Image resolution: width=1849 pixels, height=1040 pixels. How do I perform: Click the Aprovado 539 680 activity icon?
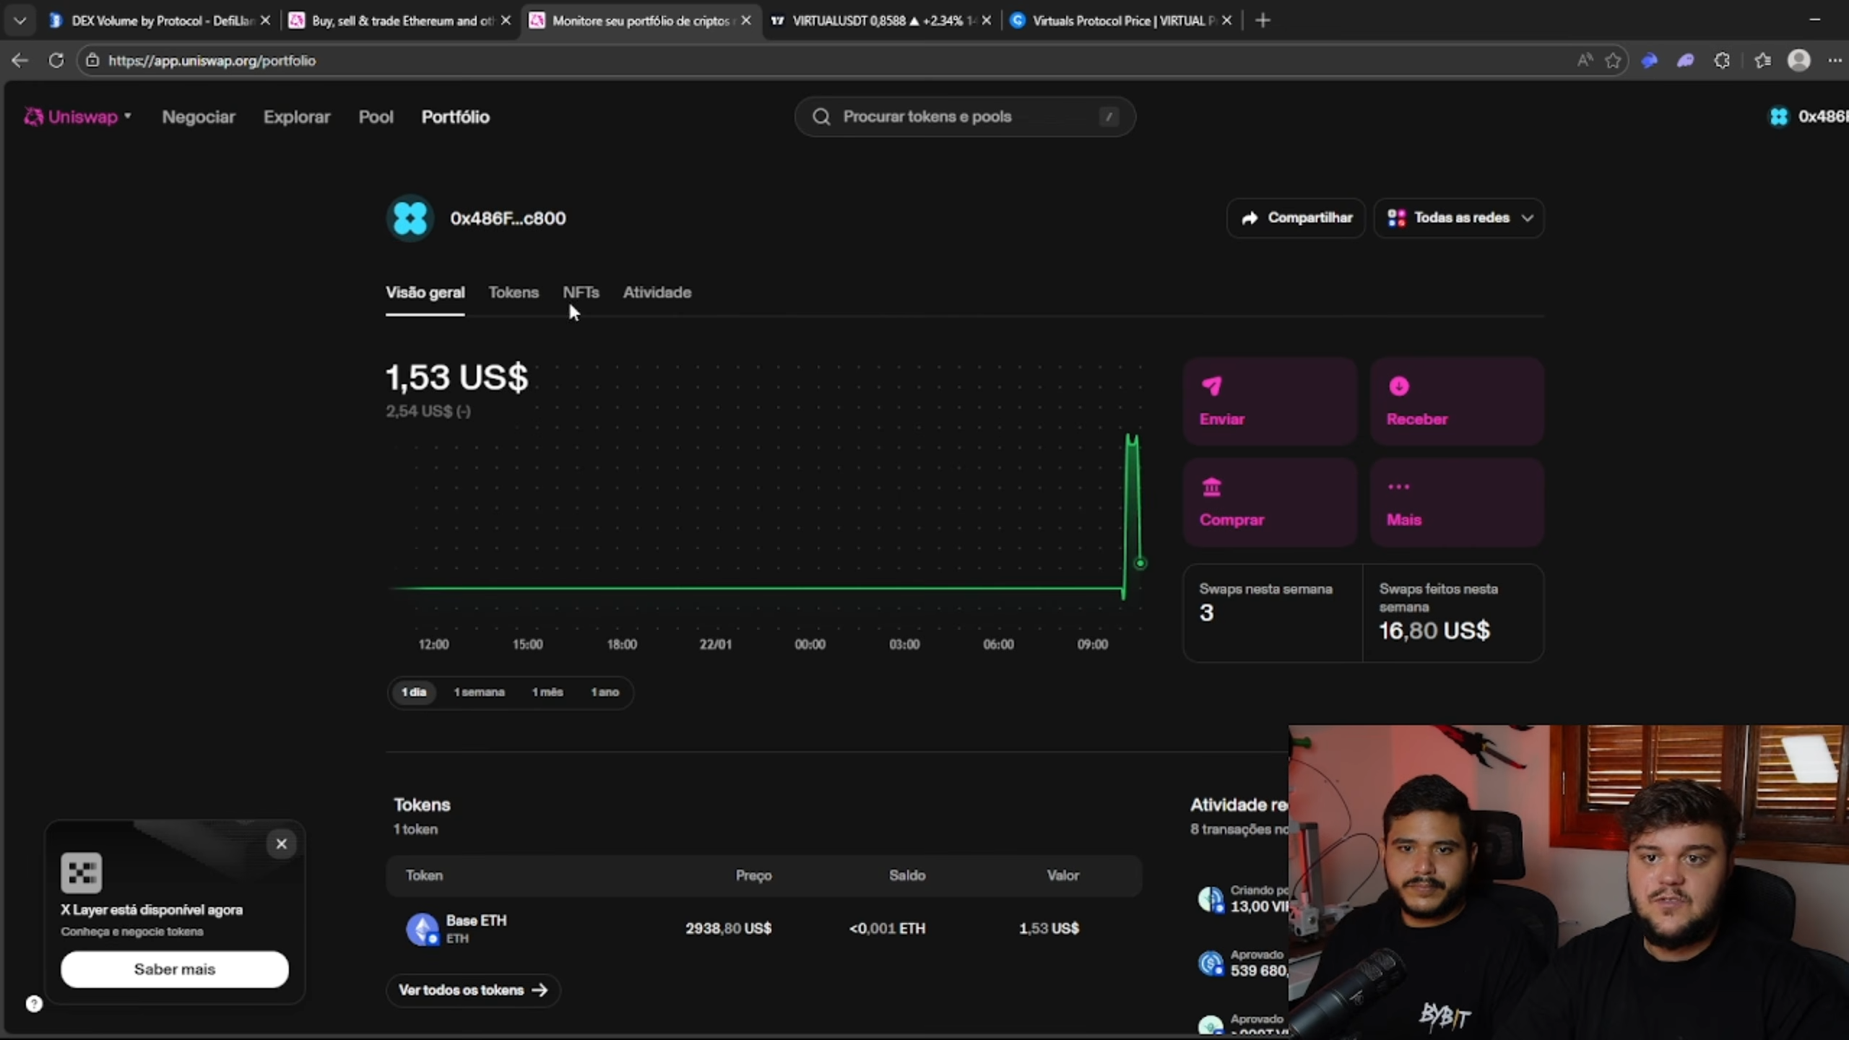point(1211,963)
